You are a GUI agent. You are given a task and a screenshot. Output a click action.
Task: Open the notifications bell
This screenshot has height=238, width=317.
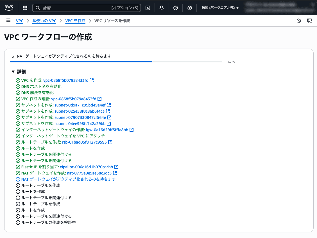pos(162,8)
